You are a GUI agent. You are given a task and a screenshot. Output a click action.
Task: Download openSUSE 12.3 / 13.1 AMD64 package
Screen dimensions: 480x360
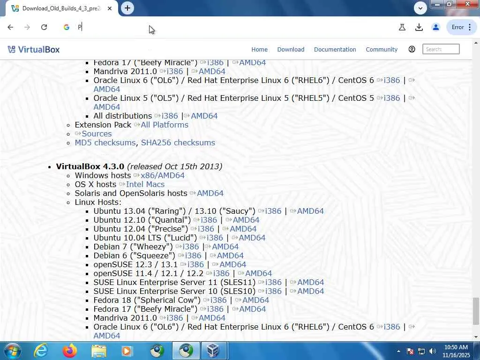click(x=232, y=264)
